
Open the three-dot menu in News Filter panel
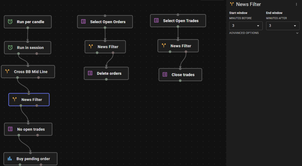click(296, 4)
